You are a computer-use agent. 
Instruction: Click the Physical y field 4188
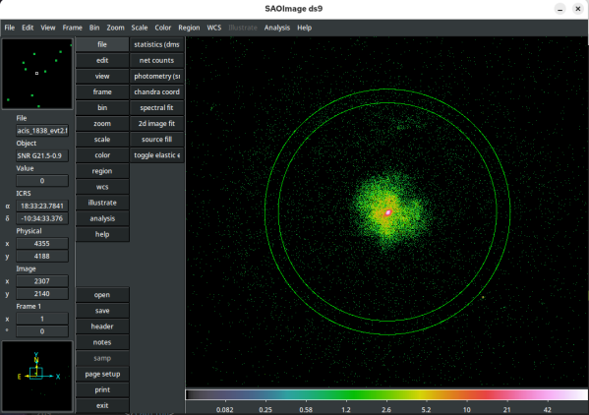(x=42, y=256)
